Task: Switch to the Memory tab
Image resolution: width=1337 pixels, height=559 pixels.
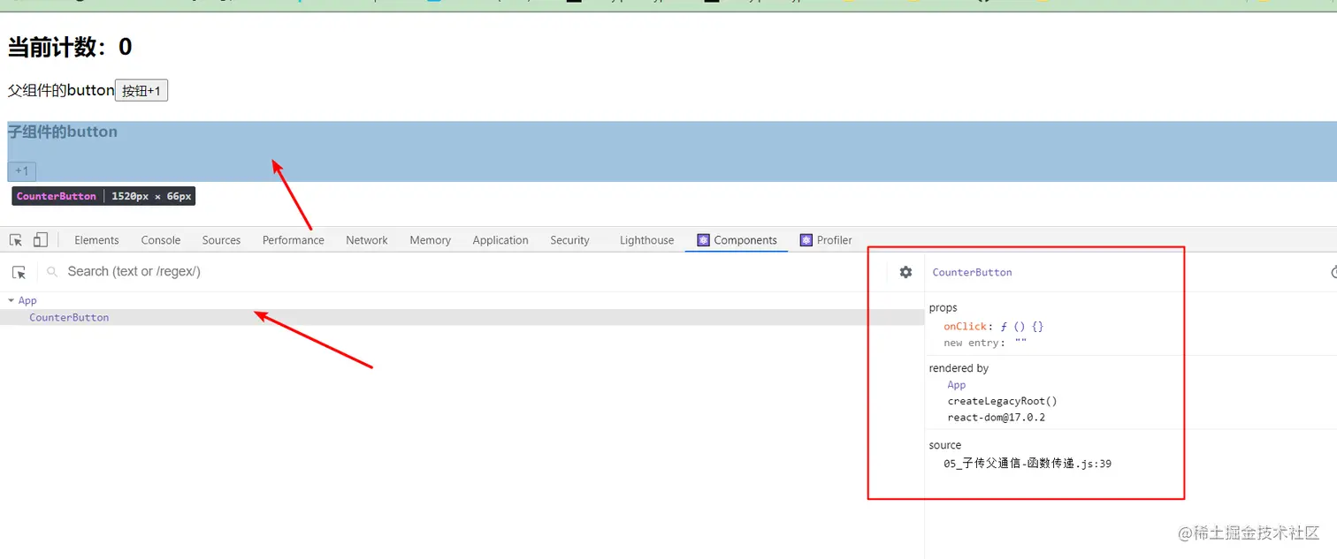Action: coord(430,240)
